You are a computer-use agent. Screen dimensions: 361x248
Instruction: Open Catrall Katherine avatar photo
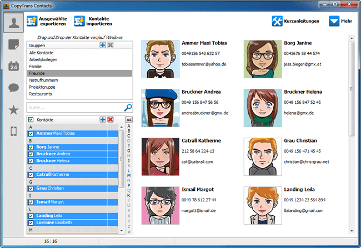[161, 156]
